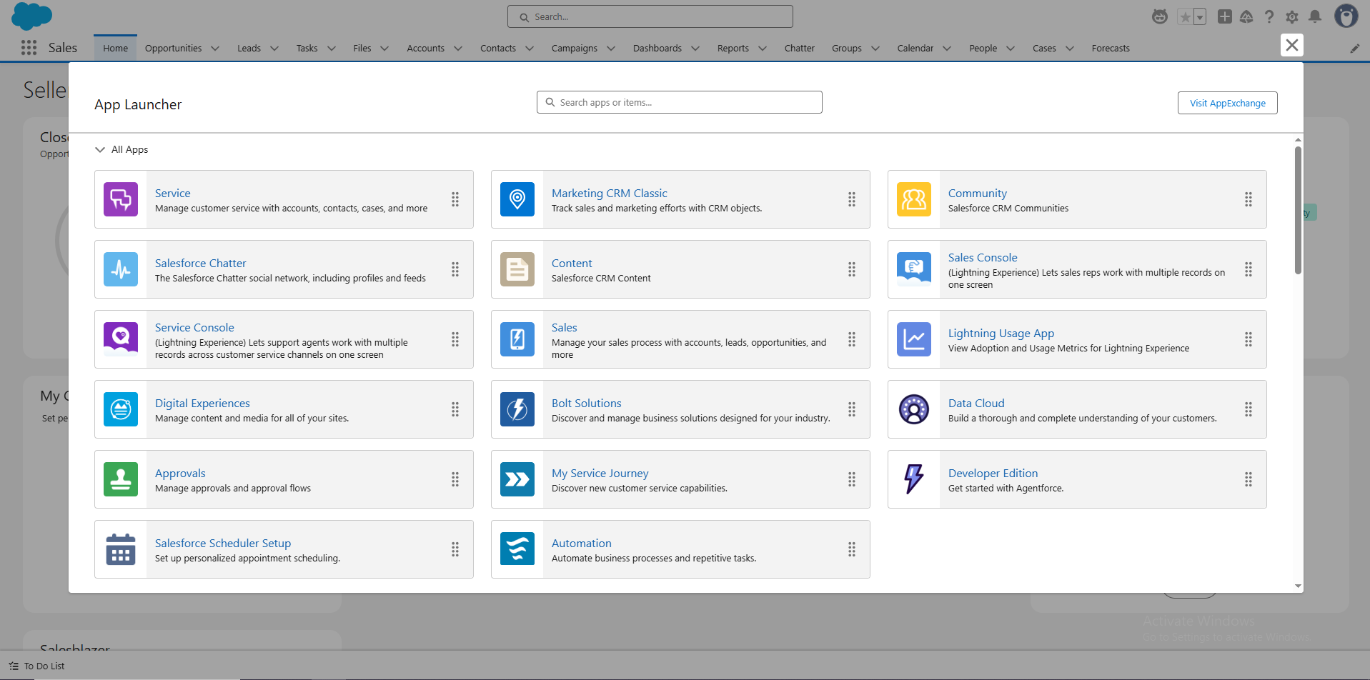The image size is (1370, 680).
Task: Open the Forecasts tab
Action: 1111,48
